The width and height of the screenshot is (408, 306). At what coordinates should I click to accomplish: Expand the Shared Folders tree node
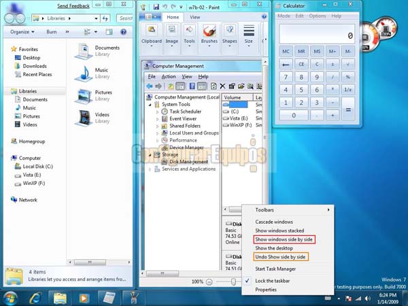point(157,126)
